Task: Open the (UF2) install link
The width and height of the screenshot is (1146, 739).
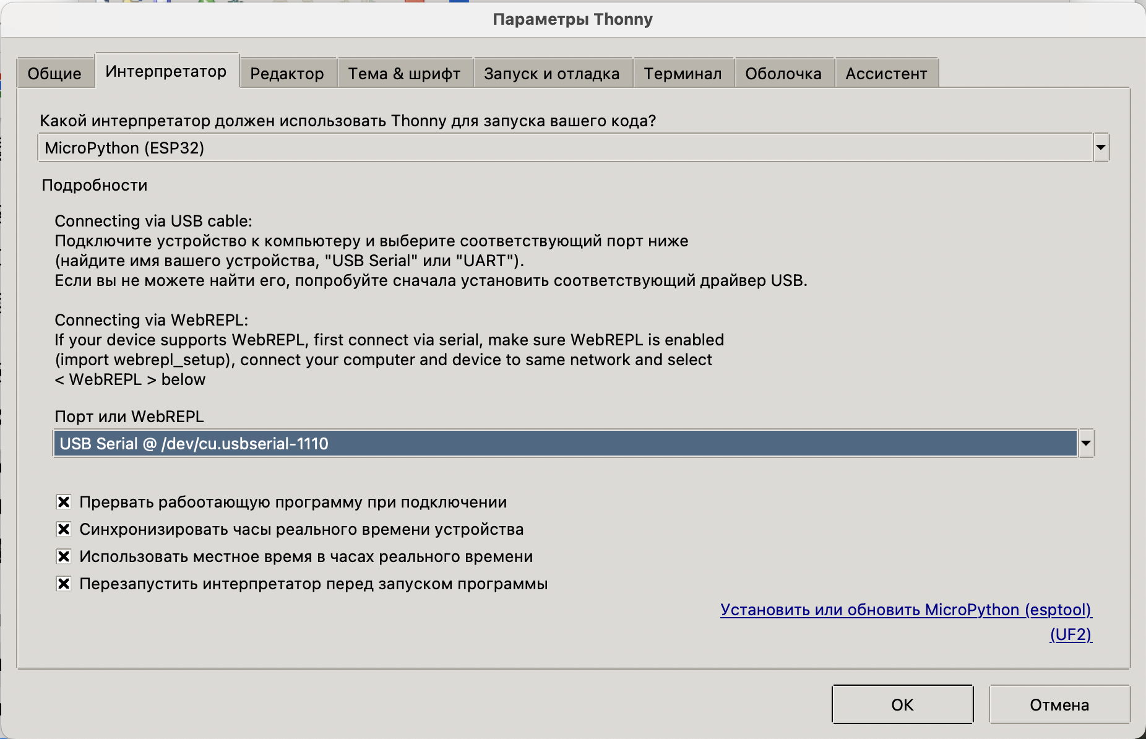Action: (x=1071, y=634)
